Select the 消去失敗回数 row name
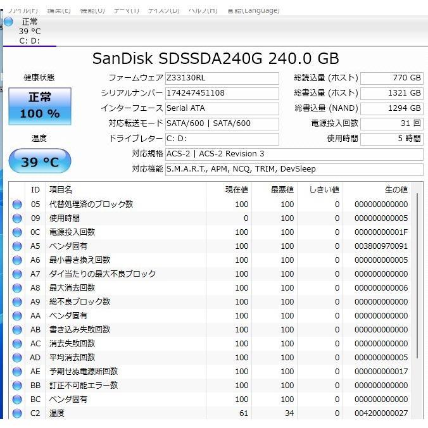 (x=72, y=343)
